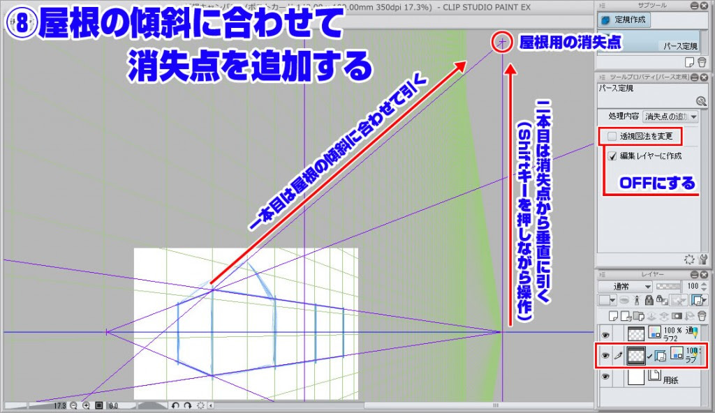Click transfer to lower layer icon
This screenshot has height=413, width=715.
pyautogui.click(x=651, y=316)
